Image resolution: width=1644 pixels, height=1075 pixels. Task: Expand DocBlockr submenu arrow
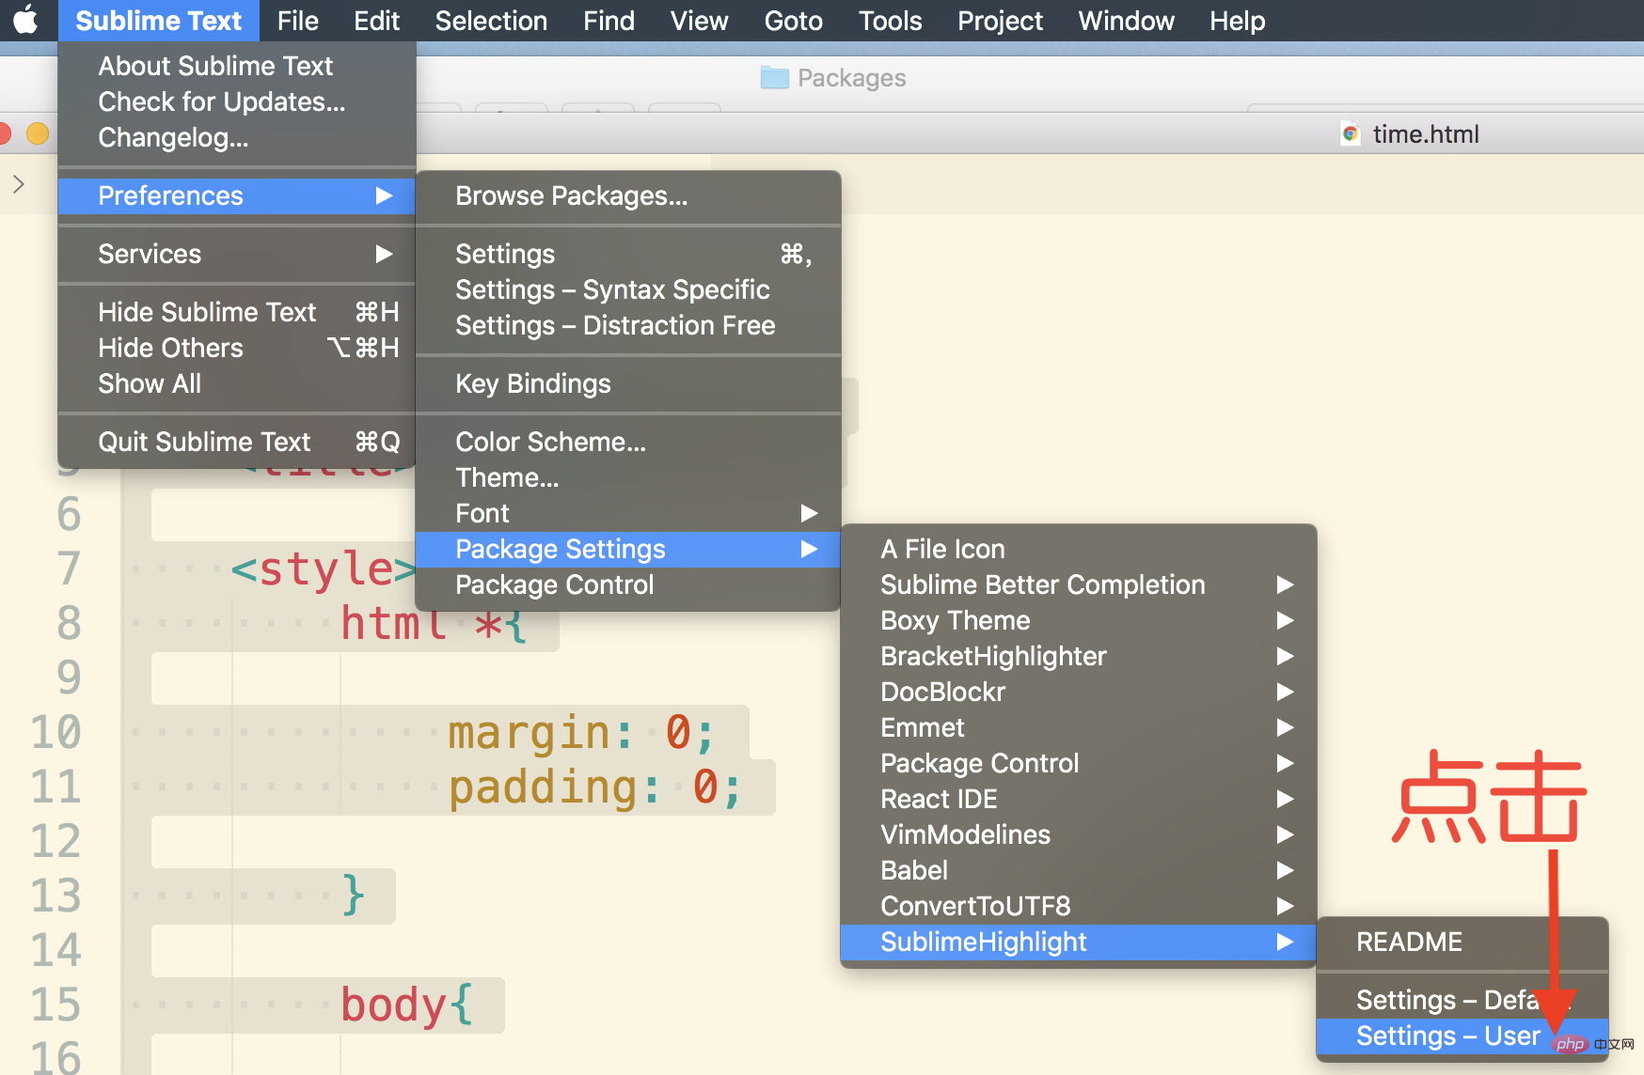[x=1286, y=692]
